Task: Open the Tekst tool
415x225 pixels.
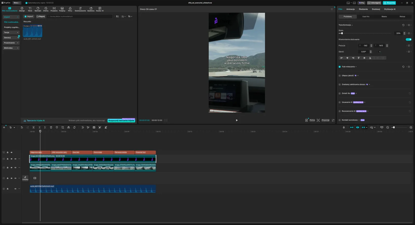Action: coord(30,9)
